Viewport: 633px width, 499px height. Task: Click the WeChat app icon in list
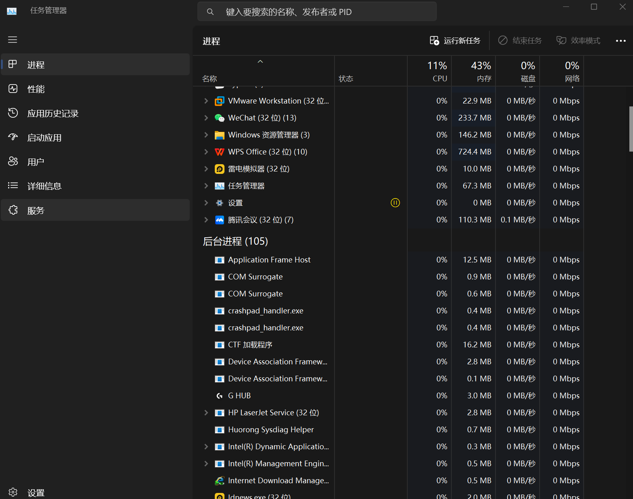click(219, 118)
